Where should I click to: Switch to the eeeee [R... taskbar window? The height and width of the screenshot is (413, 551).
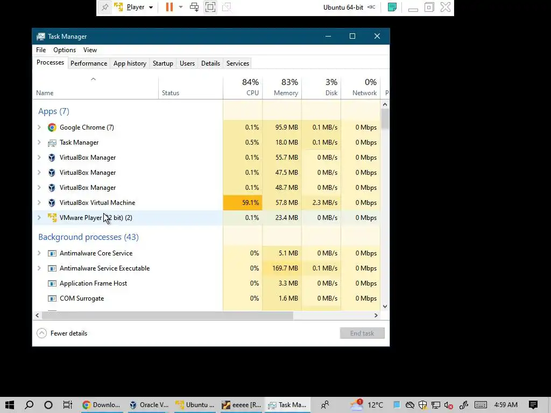241,405
